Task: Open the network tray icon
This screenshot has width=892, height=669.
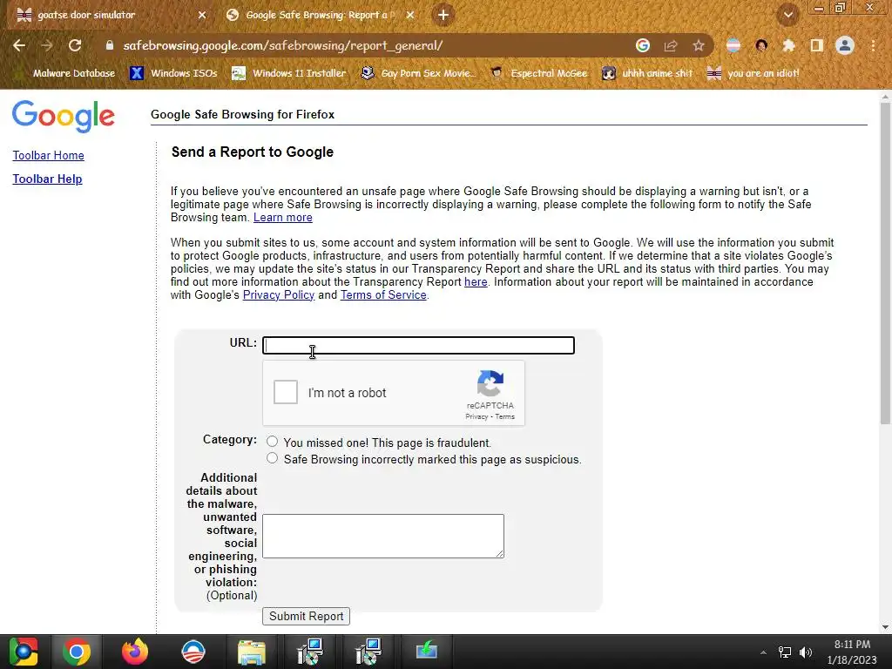Action: click(785, 652)
